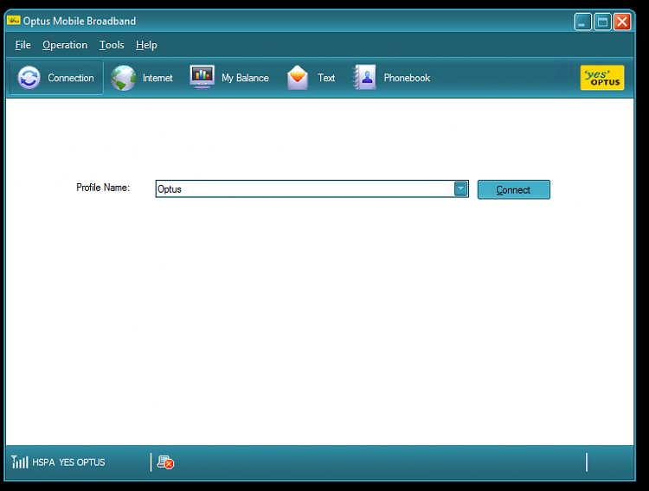Open the Text envelope icon

click(x=297, y=78)
